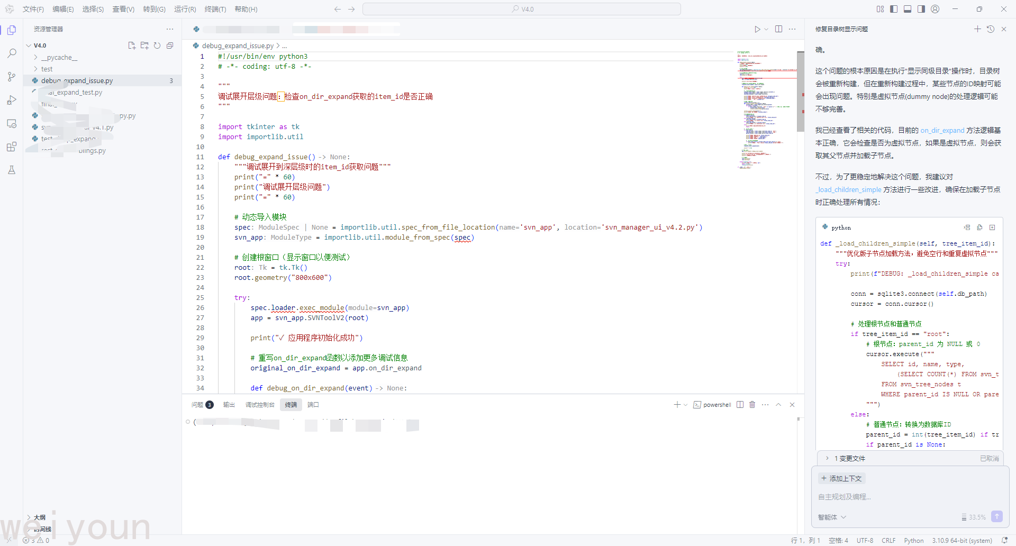Image resolution: width=1016 pixels, height=546 pixels.
Task: Copy the python code block
Action: pyautogui.click(x=979, y=228)
